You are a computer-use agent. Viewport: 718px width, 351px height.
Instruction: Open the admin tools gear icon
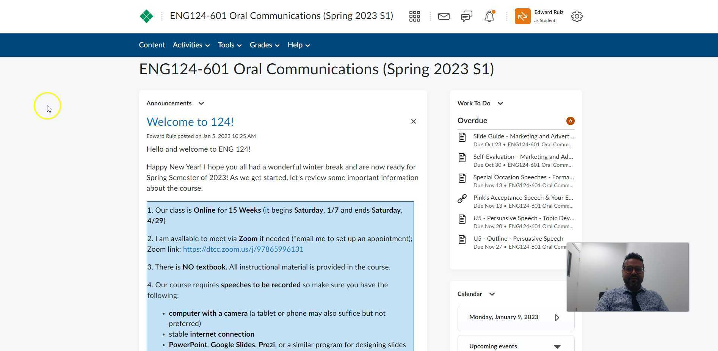[577, 16]
